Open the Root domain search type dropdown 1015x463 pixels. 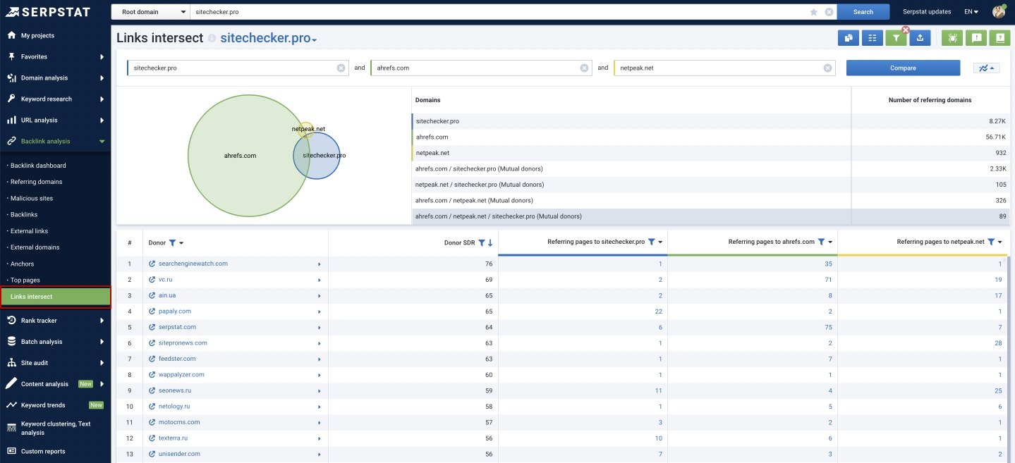pos(150,12)
